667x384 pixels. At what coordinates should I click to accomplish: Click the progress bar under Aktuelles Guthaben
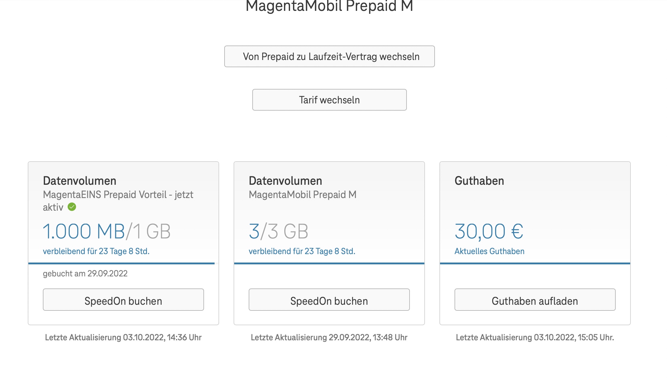click(x=535, y=263)
